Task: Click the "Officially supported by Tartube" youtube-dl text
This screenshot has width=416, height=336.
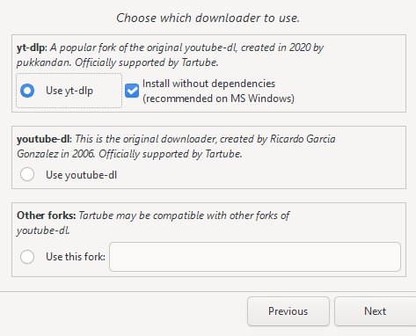Action: [171, 154]
